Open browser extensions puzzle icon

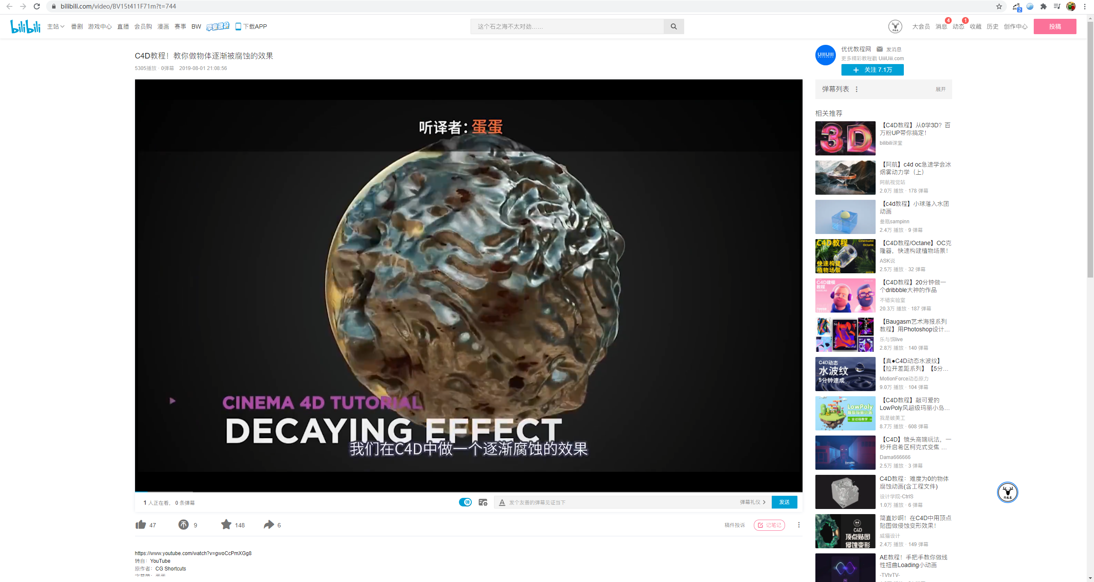pos(1043,6)
